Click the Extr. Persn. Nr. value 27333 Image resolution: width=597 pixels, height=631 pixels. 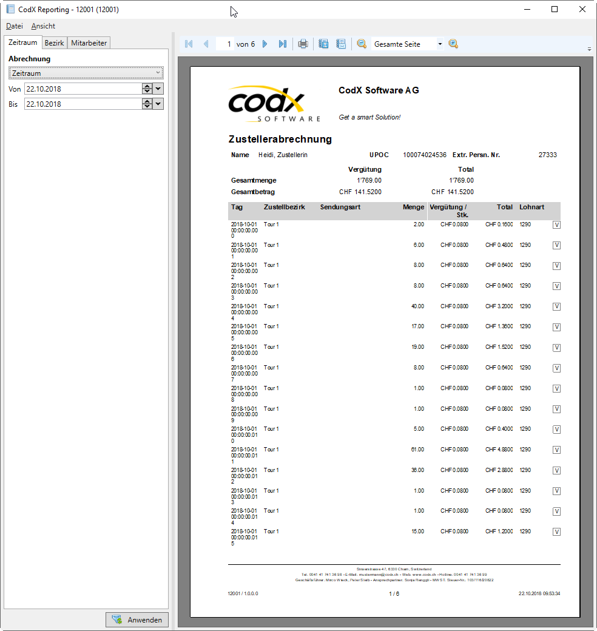[x=547, y=155]
